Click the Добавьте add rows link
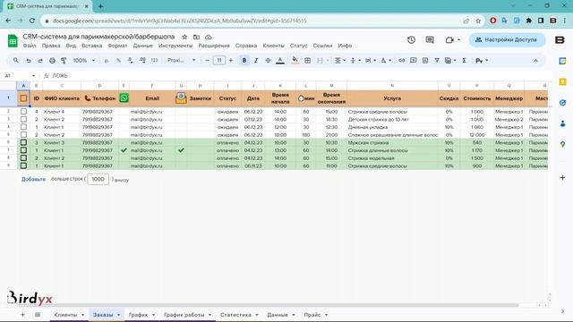573x322 pixels. point(33,179)
